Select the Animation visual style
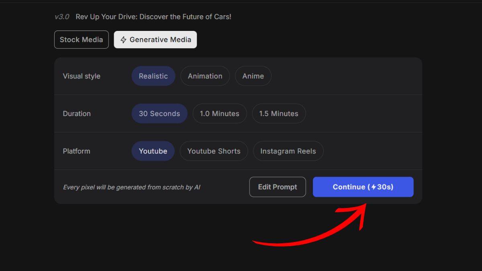Viewport: 482px width, 271px height. pos(205,76)
